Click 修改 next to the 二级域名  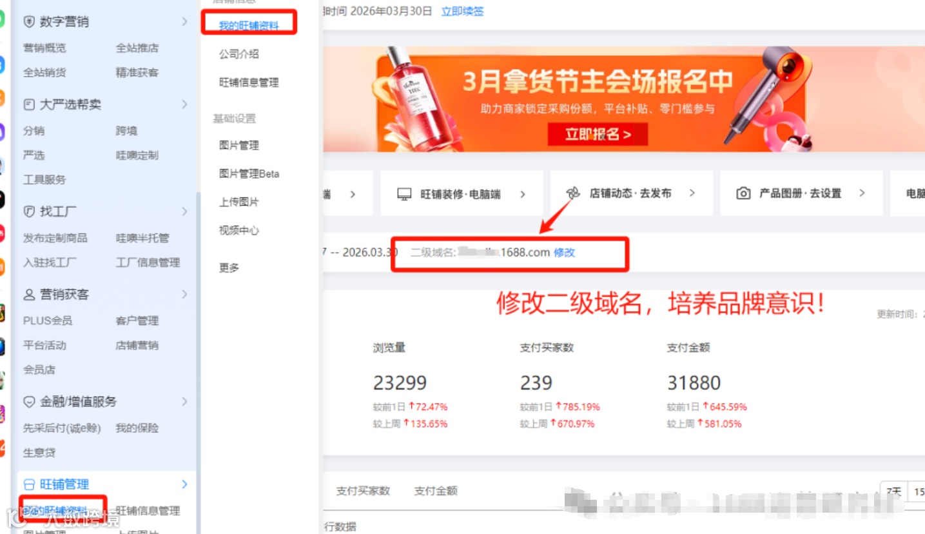[564, 252]
